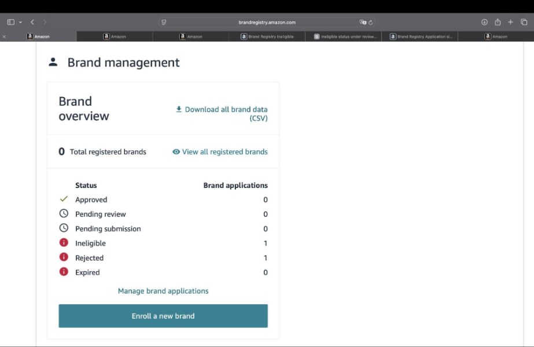Click the Enroll a new brand button
The image size is (534, 347).
click(163, 316)
